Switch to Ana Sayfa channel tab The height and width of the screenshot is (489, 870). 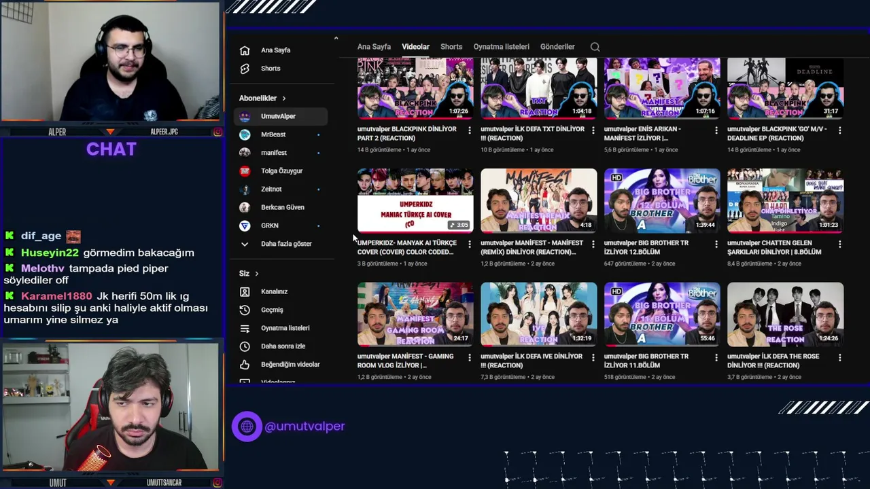(374, 47)
